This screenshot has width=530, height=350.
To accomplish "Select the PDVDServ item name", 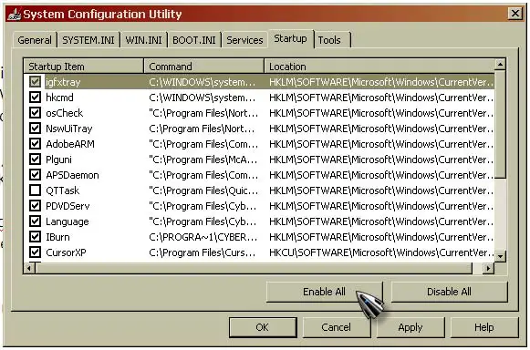I will (68, 206).
